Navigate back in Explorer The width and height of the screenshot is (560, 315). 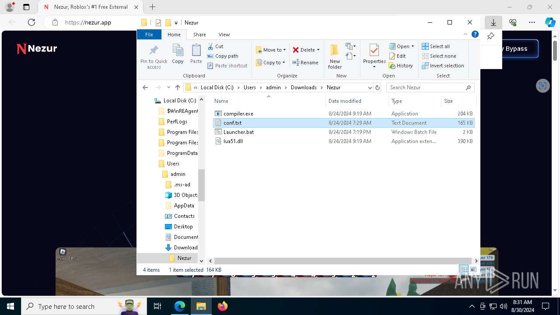coord(145,87)
